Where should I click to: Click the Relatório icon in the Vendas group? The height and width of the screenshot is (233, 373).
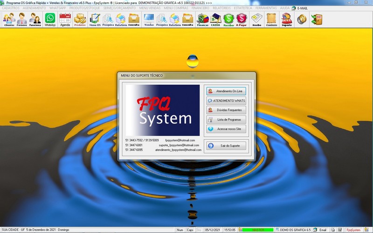[175, 20]
